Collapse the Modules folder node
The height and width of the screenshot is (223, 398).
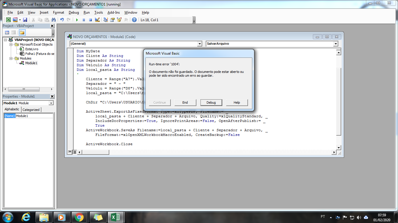pyautogui.click(x=11, y=58)
